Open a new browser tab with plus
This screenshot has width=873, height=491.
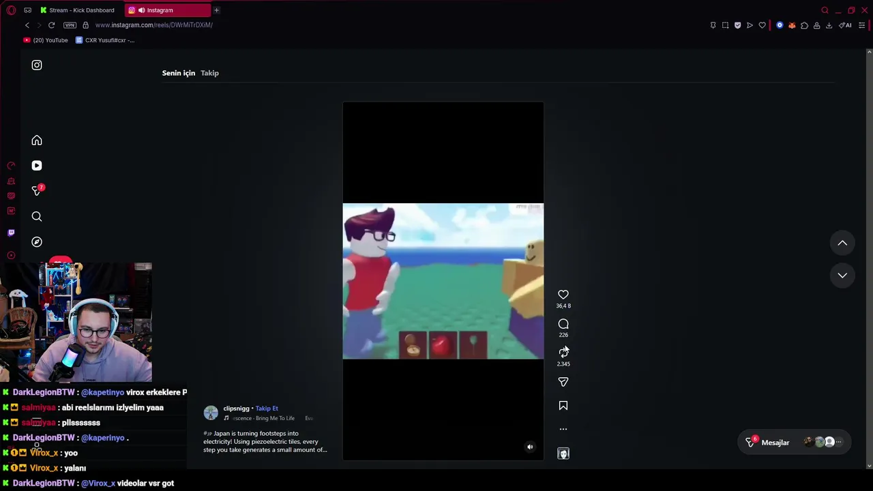[x=216, y=10]
